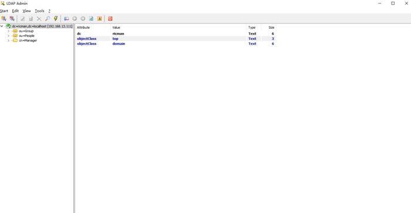
Task: Open Search with the magnifier icon
Action: tap(48, 19)
